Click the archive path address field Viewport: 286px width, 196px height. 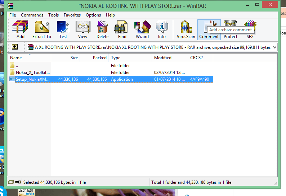(152, 47)
